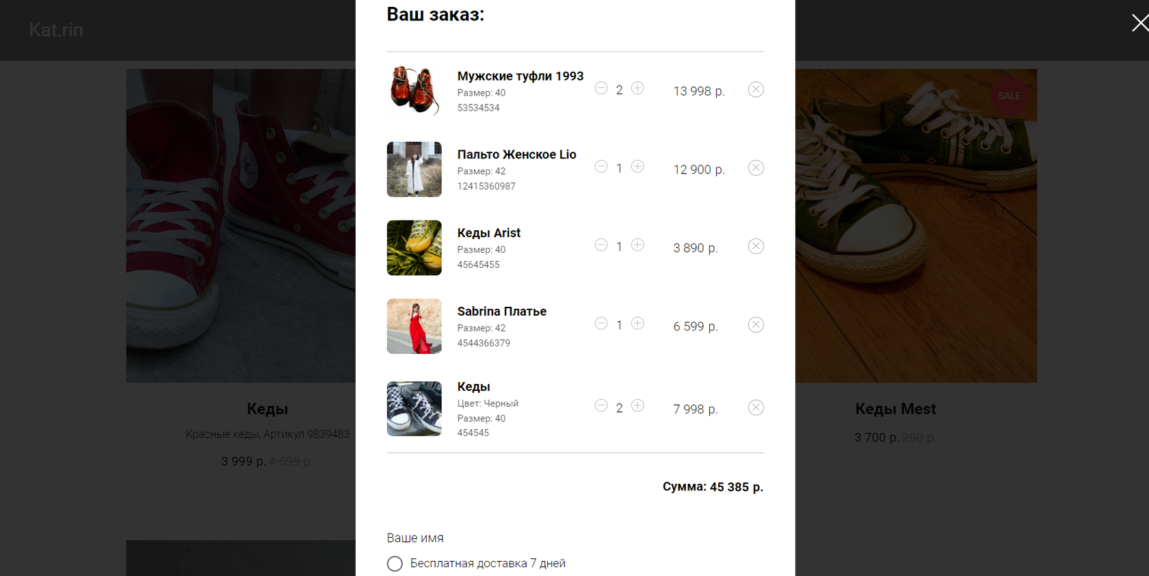Add one more Sabrina Платье
Viewport: 1149px width, 576px height.
click(x=637, y=324)
